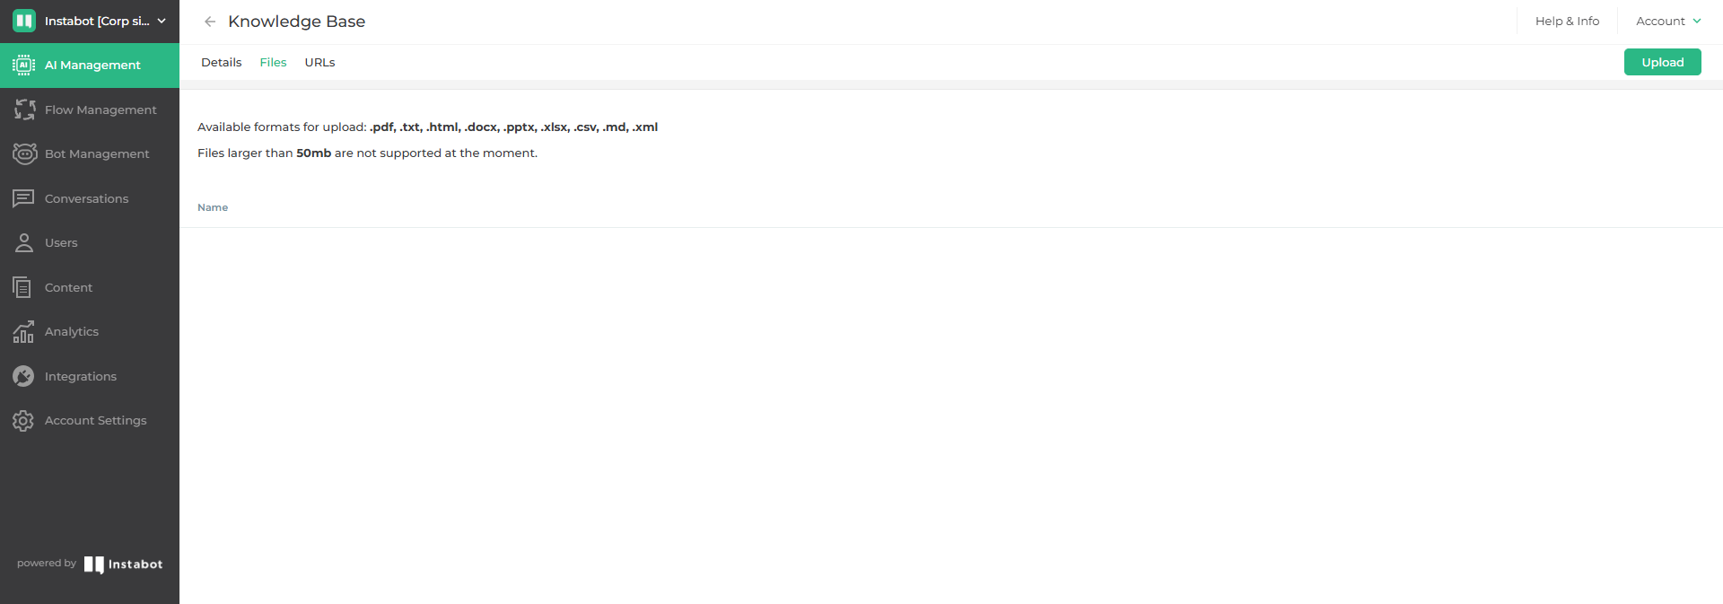The height and width of the screenshot is (604, 1723).
Task: Open Integrations via its plug icon
Action: pyautogui.click(x=23, y=376)
